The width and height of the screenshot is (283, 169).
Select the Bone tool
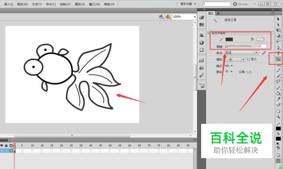click(278, 88)
